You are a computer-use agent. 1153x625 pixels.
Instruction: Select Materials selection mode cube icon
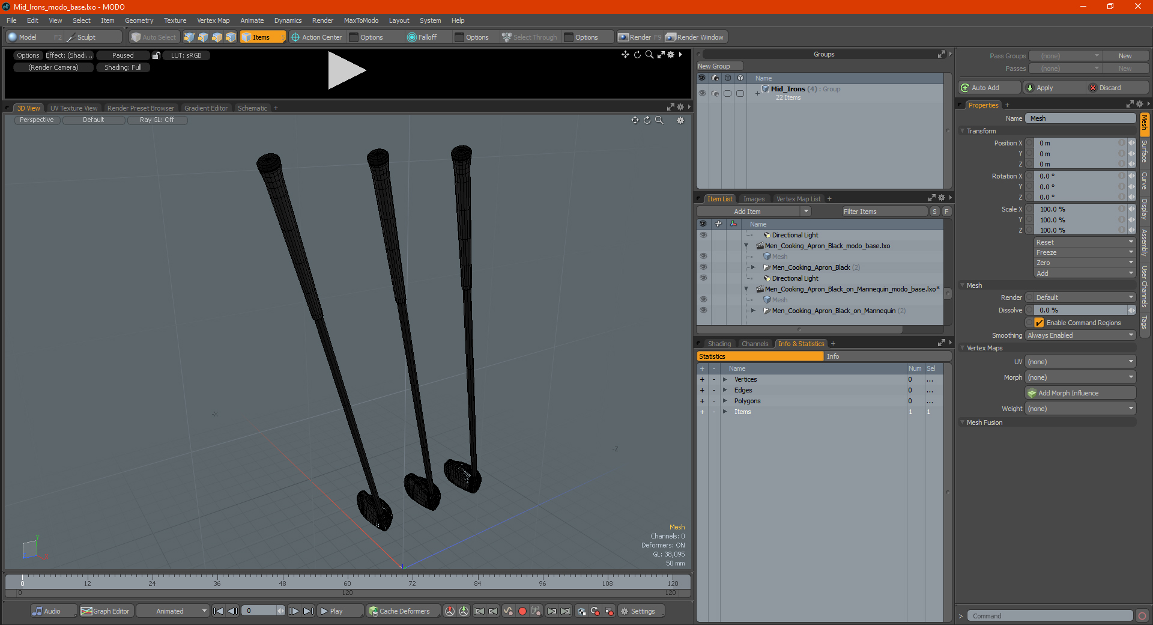click(231, 37)
